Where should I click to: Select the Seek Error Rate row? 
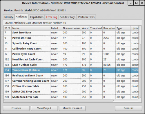tap(71, 33)
